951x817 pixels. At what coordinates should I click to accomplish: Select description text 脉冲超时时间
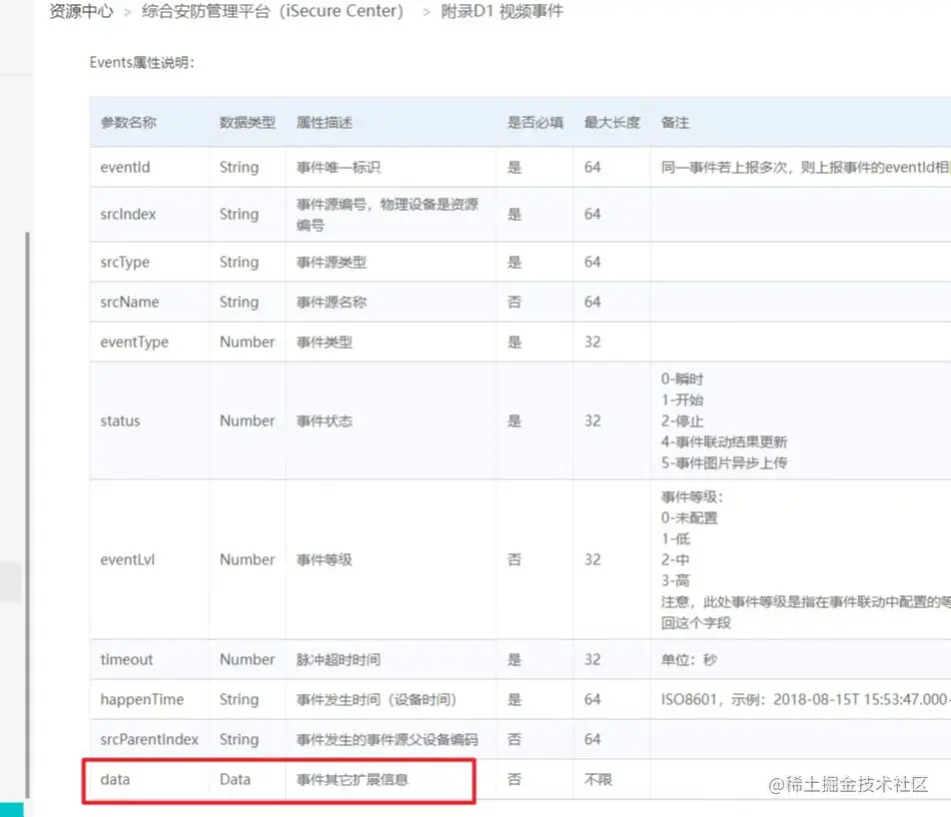point(339,659)
